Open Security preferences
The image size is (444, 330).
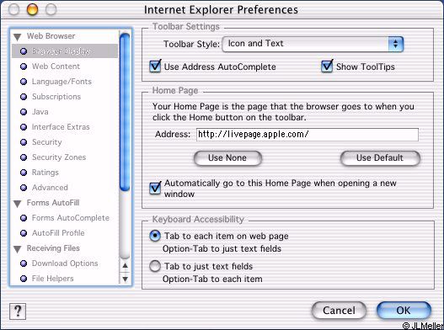46,142
